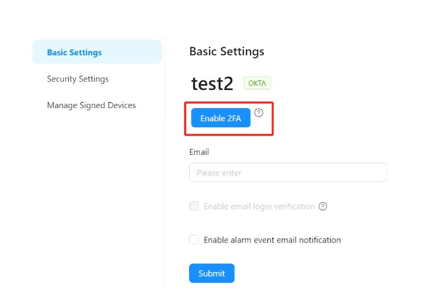436x296 pixels.
Task: Click the test2 username text
Action: click(x=212, y=83)
